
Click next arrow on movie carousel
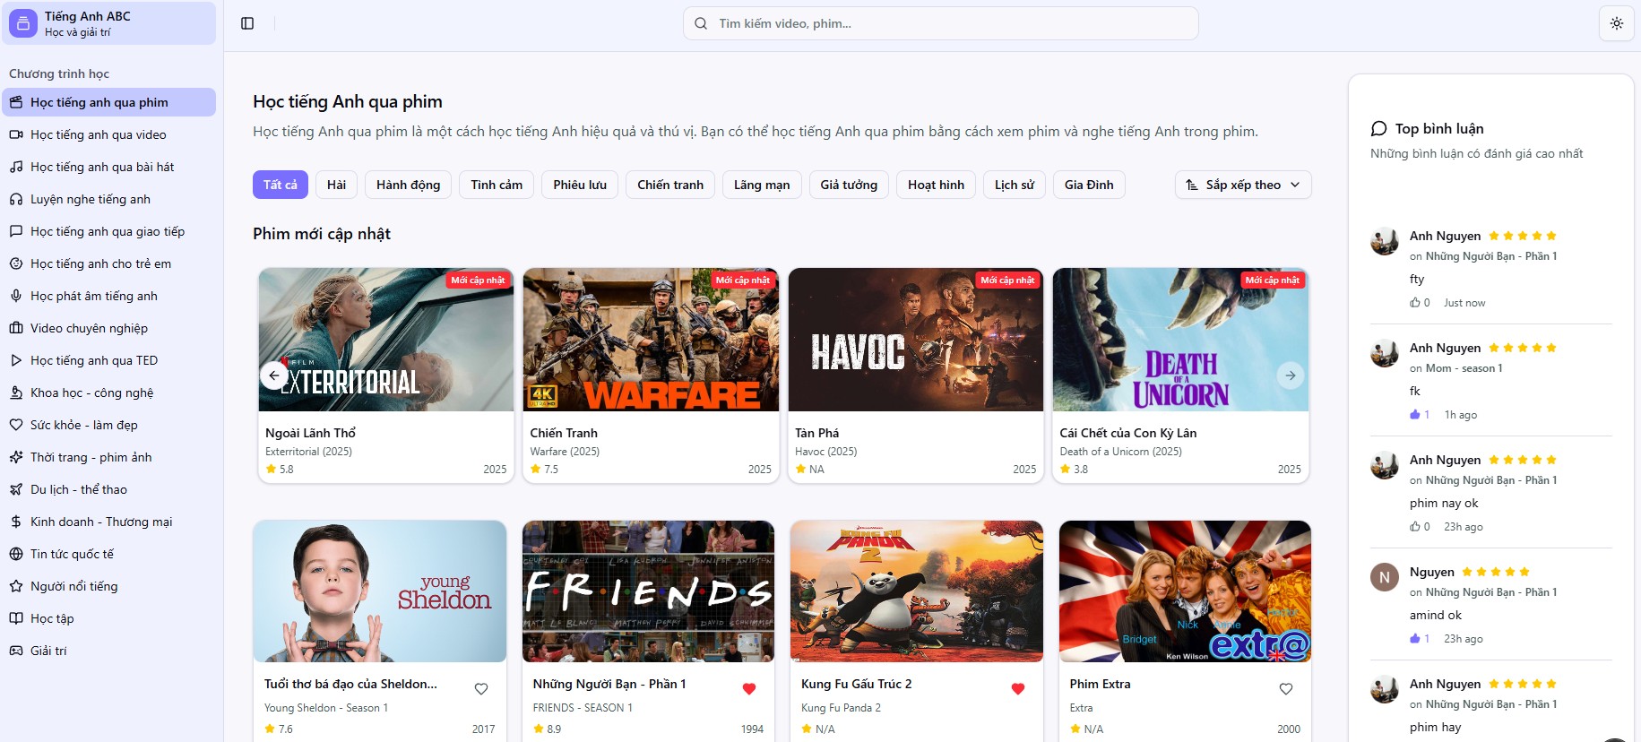pos(1290,375)
